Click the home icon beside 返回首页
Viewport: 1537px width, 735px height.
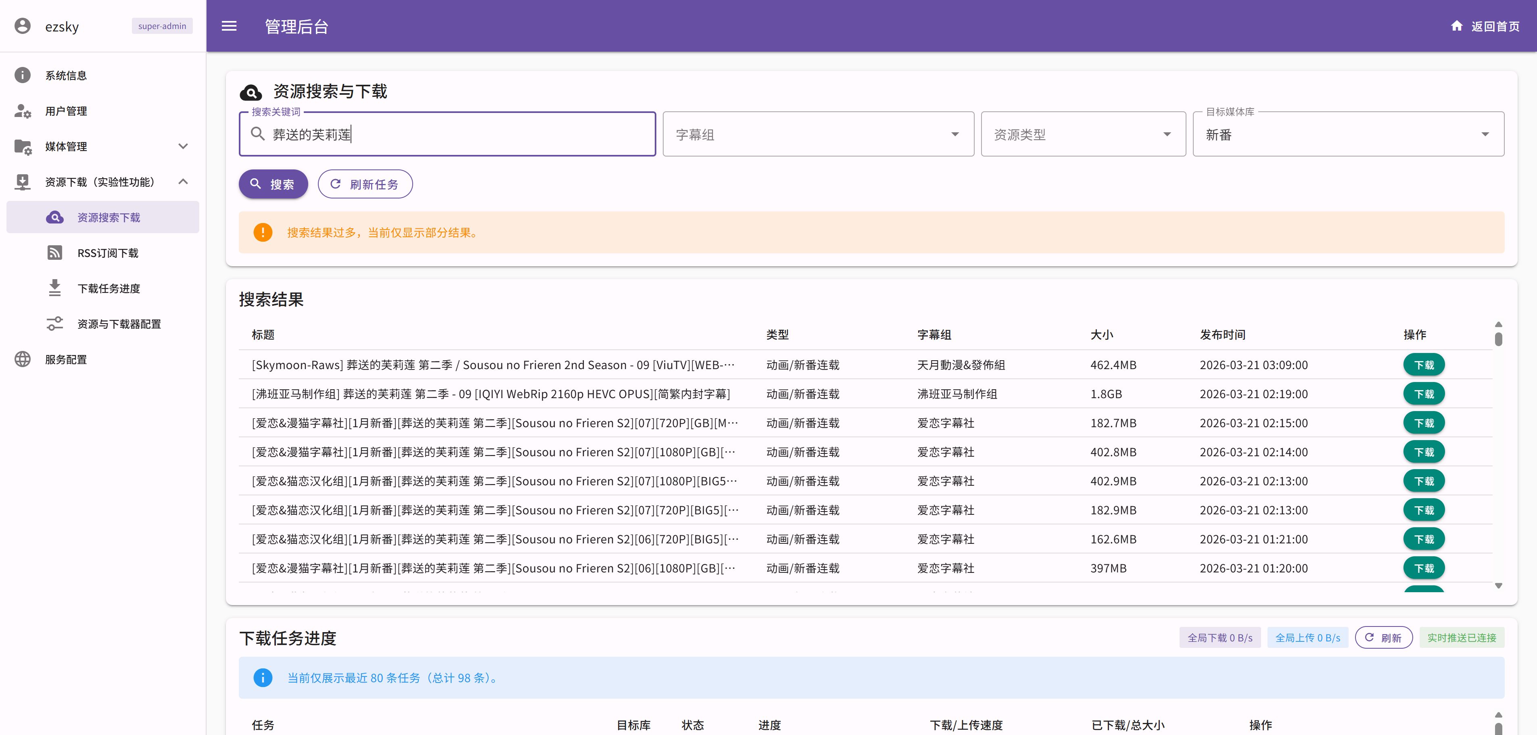(1456, 26)
